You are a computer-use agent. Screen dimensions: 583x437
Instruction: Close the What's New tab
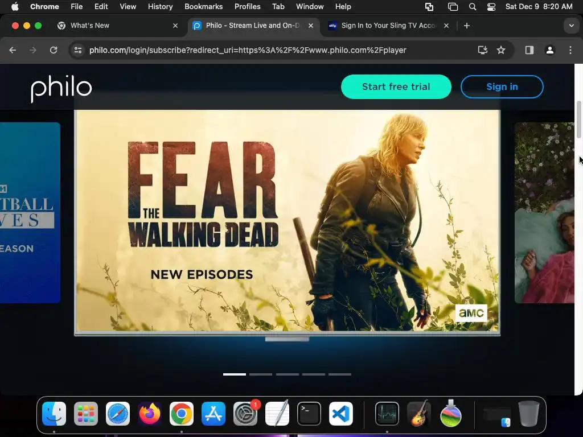point(175,26)
